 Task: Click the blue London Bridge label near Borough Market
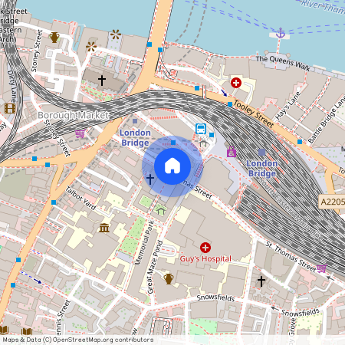(135, 137)
